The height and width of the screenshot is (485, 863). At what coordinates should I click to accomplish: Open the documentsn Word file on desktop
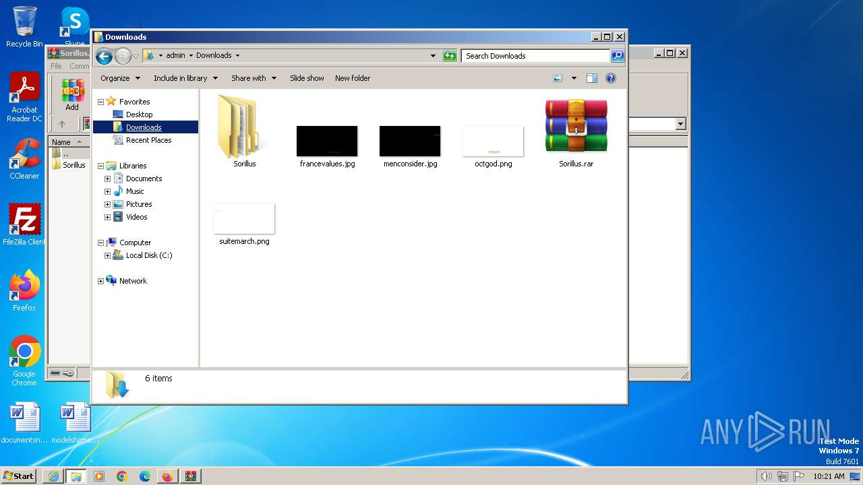point(24,424)
